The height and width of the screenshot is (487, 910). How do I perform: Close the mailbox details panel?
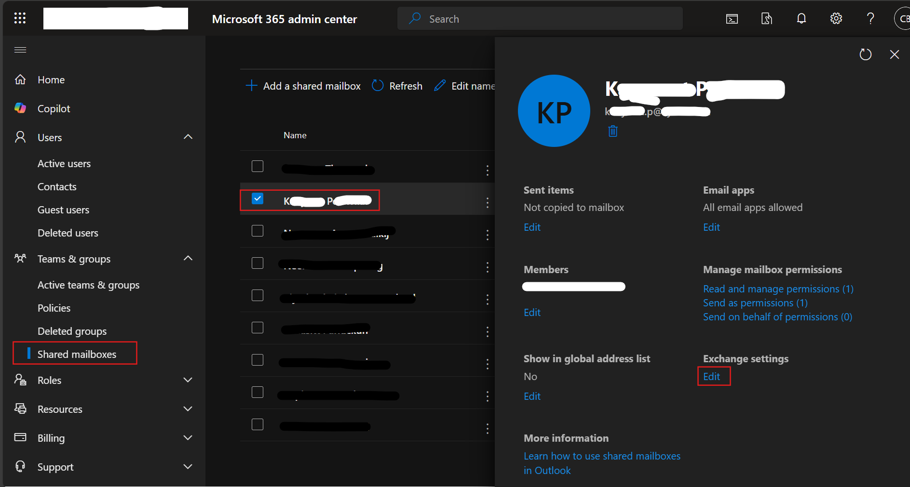(895, 54)
